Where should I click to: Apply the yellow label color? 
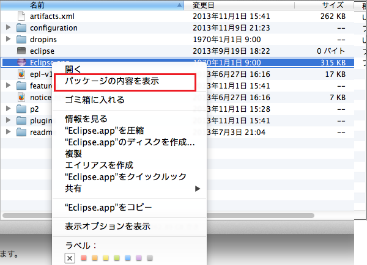[x=106, y=258]
